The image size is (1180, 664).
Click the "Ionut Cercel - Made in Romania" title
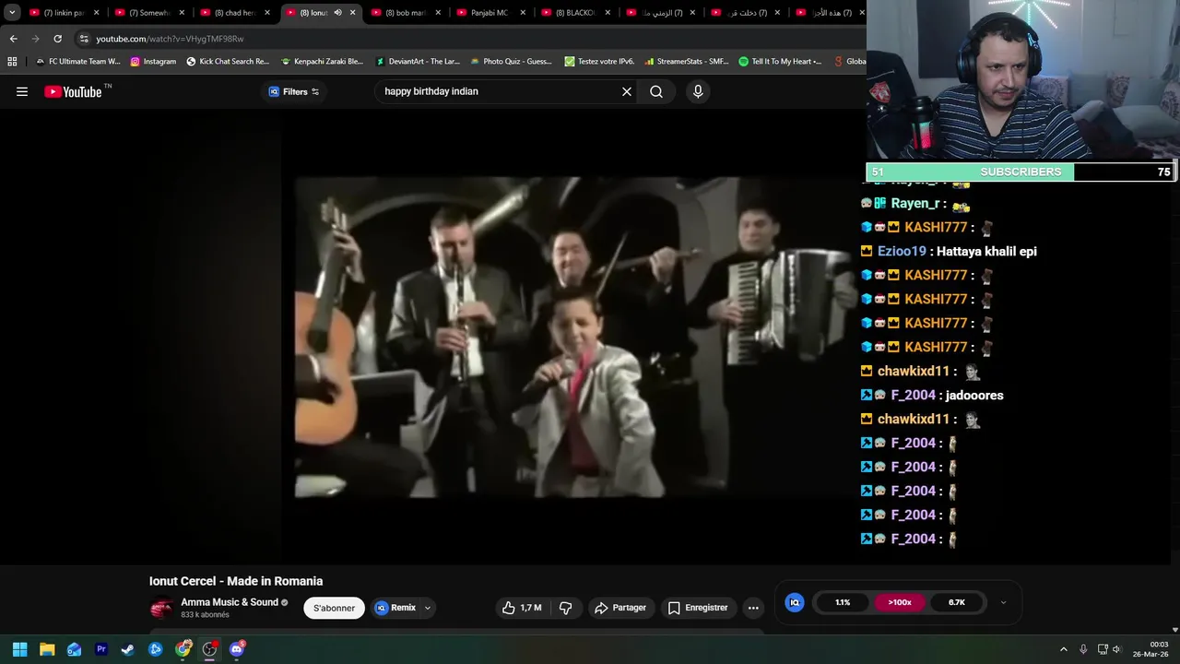coord(236,581)
